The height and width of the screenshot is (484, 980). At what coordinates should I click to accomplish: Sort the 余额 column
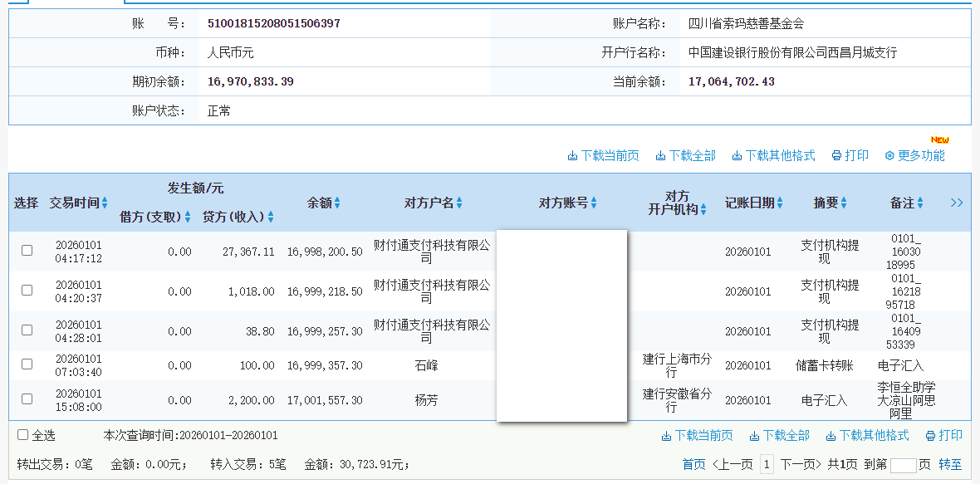[337, 203]
